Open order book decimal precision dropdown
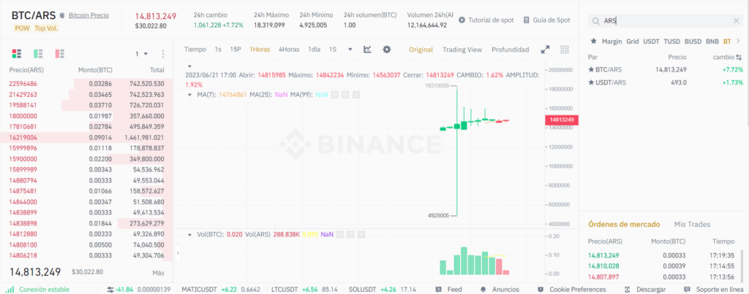 [x=141, y=54]
